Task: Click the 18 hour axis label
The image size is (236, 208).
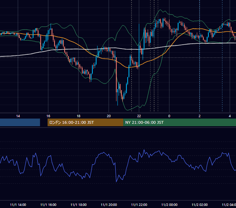Action: (x=78, y=116)
